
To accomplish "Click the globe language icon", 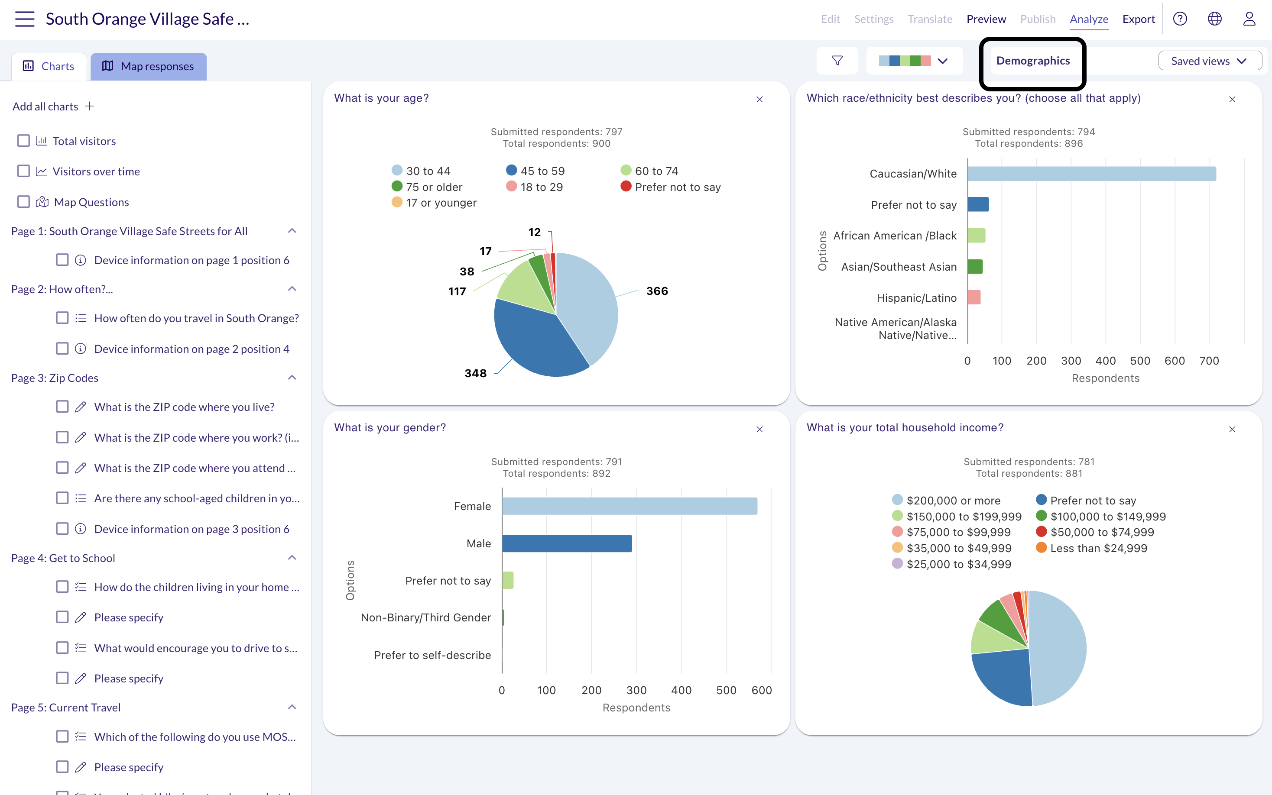I will (1215, 19).
